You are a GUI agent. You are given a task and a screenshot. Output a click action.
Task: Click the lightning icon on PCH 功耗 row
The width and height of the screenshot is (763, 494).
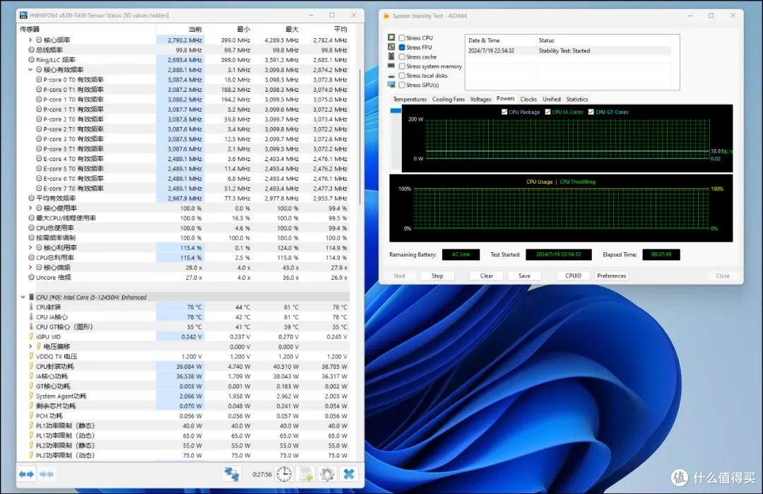click(31, 416)
